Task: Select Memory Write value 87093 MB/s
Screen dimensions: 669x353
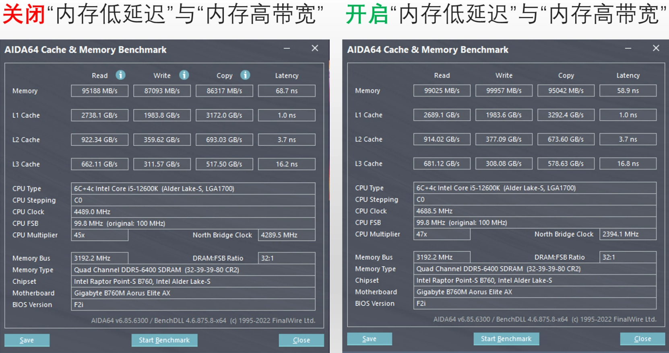Action: pos(162,91)
